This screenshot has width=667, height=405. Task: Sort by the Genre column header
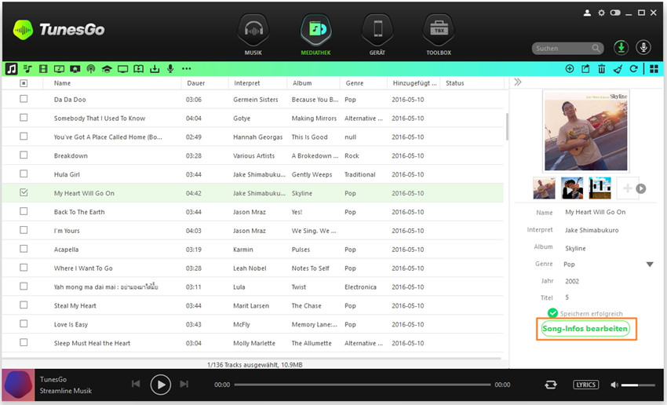355,83
